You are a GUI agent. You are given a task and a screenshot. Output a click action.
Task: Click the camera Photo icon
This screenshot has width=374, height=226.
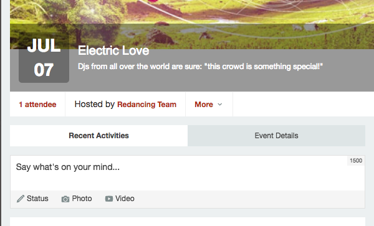(x=65, y=199)
